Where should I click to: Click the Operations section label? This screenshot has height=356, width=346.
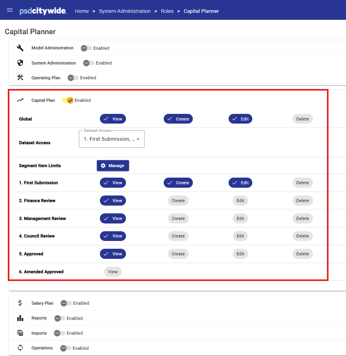pos(42,348)
